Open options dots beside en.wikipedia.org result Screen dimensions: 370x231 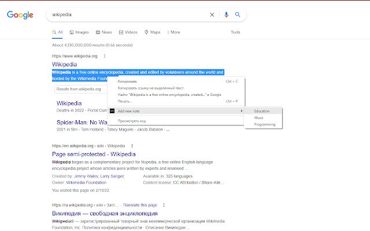coord(132,146)
